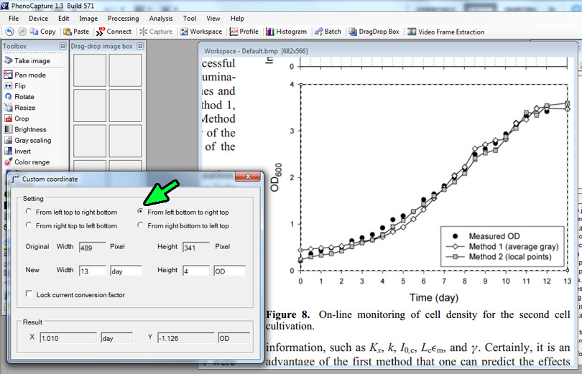582x374 pixels.
Task: Choose the Rotate tool
Action: [x=24, y=96]
